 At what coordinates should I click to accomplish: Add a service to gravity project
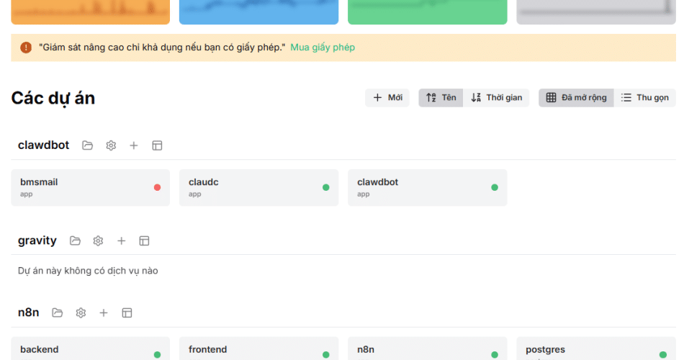tap(121, 240)
